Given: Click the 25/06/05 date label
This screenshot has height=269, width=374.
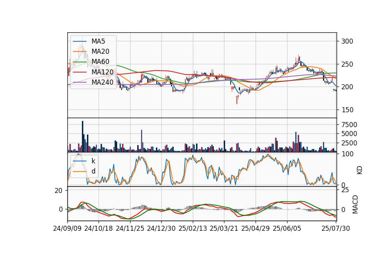Looking at the screenshot, I should (x=287, y=228).
